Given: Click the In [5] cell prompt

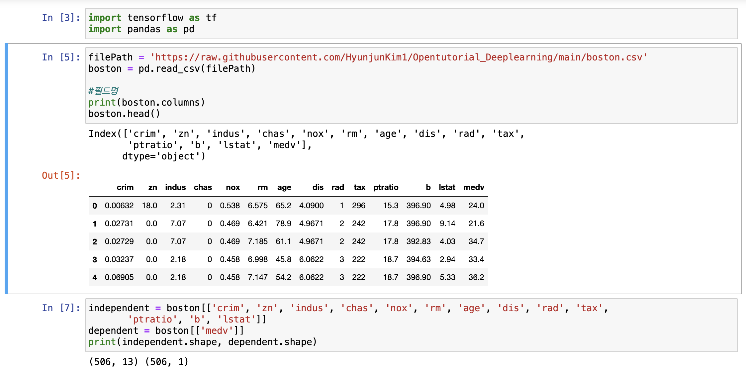Looking at the screenshot, I should [61, 57].
